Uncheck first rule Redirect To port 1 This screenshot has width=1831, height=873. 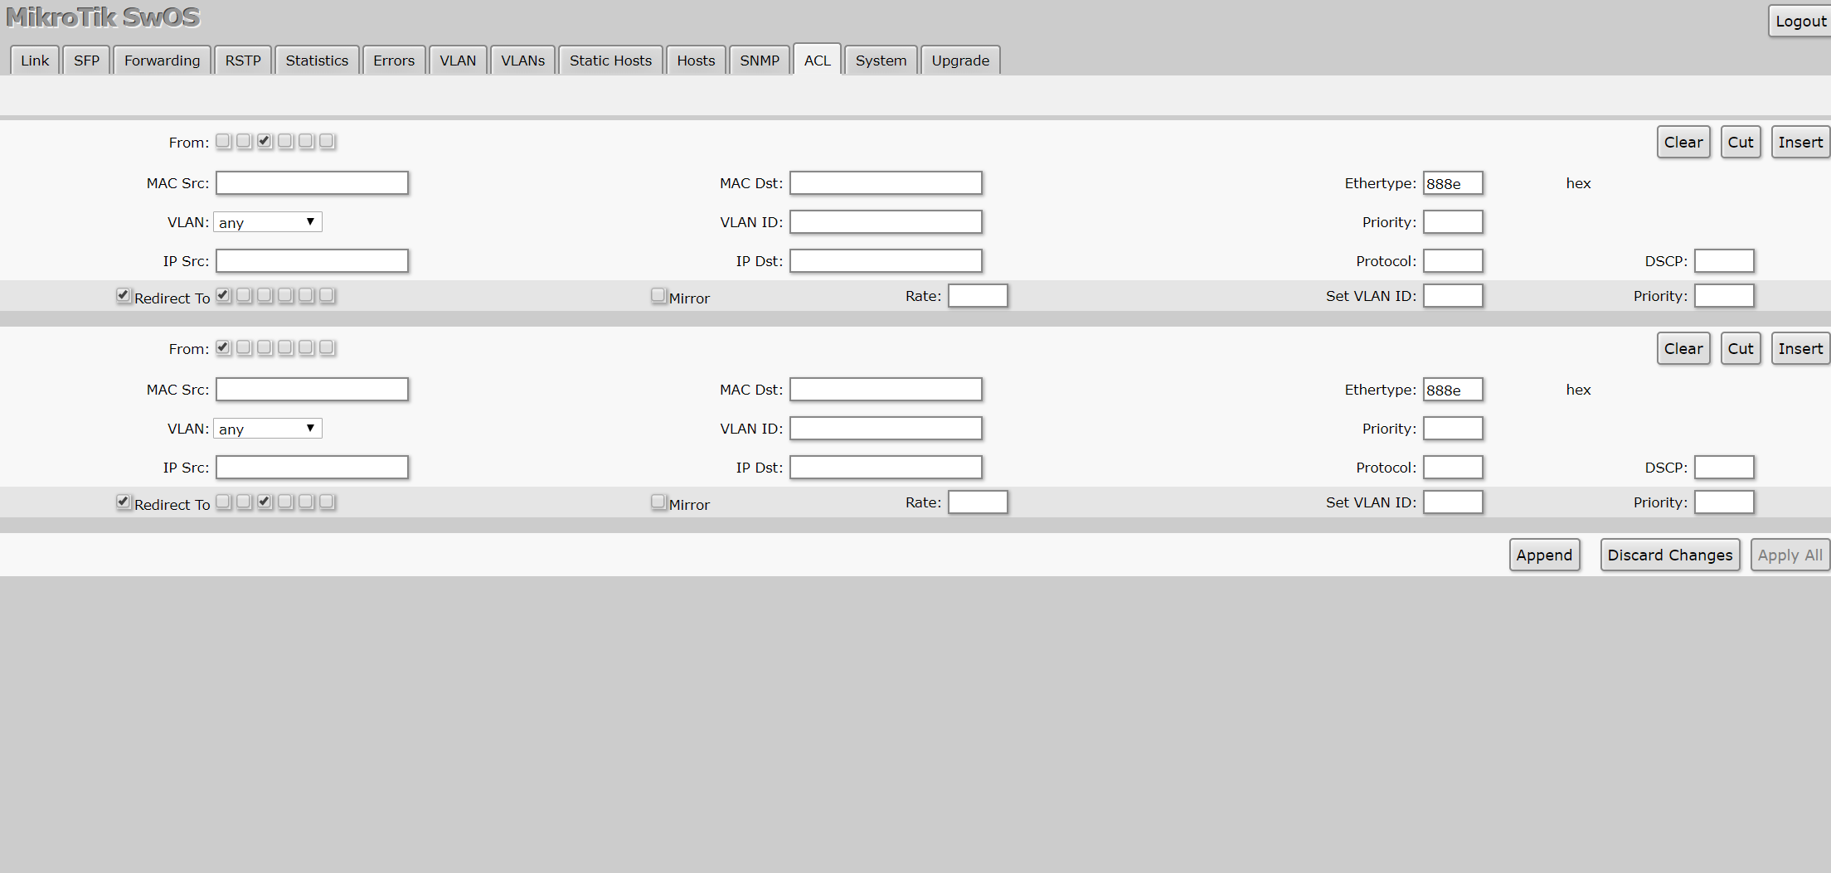[223, 295]
